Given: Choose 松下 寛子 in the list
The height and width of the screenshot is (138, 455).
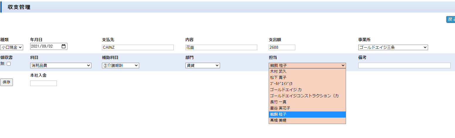Looking at the screenshot, I should 278,78.
